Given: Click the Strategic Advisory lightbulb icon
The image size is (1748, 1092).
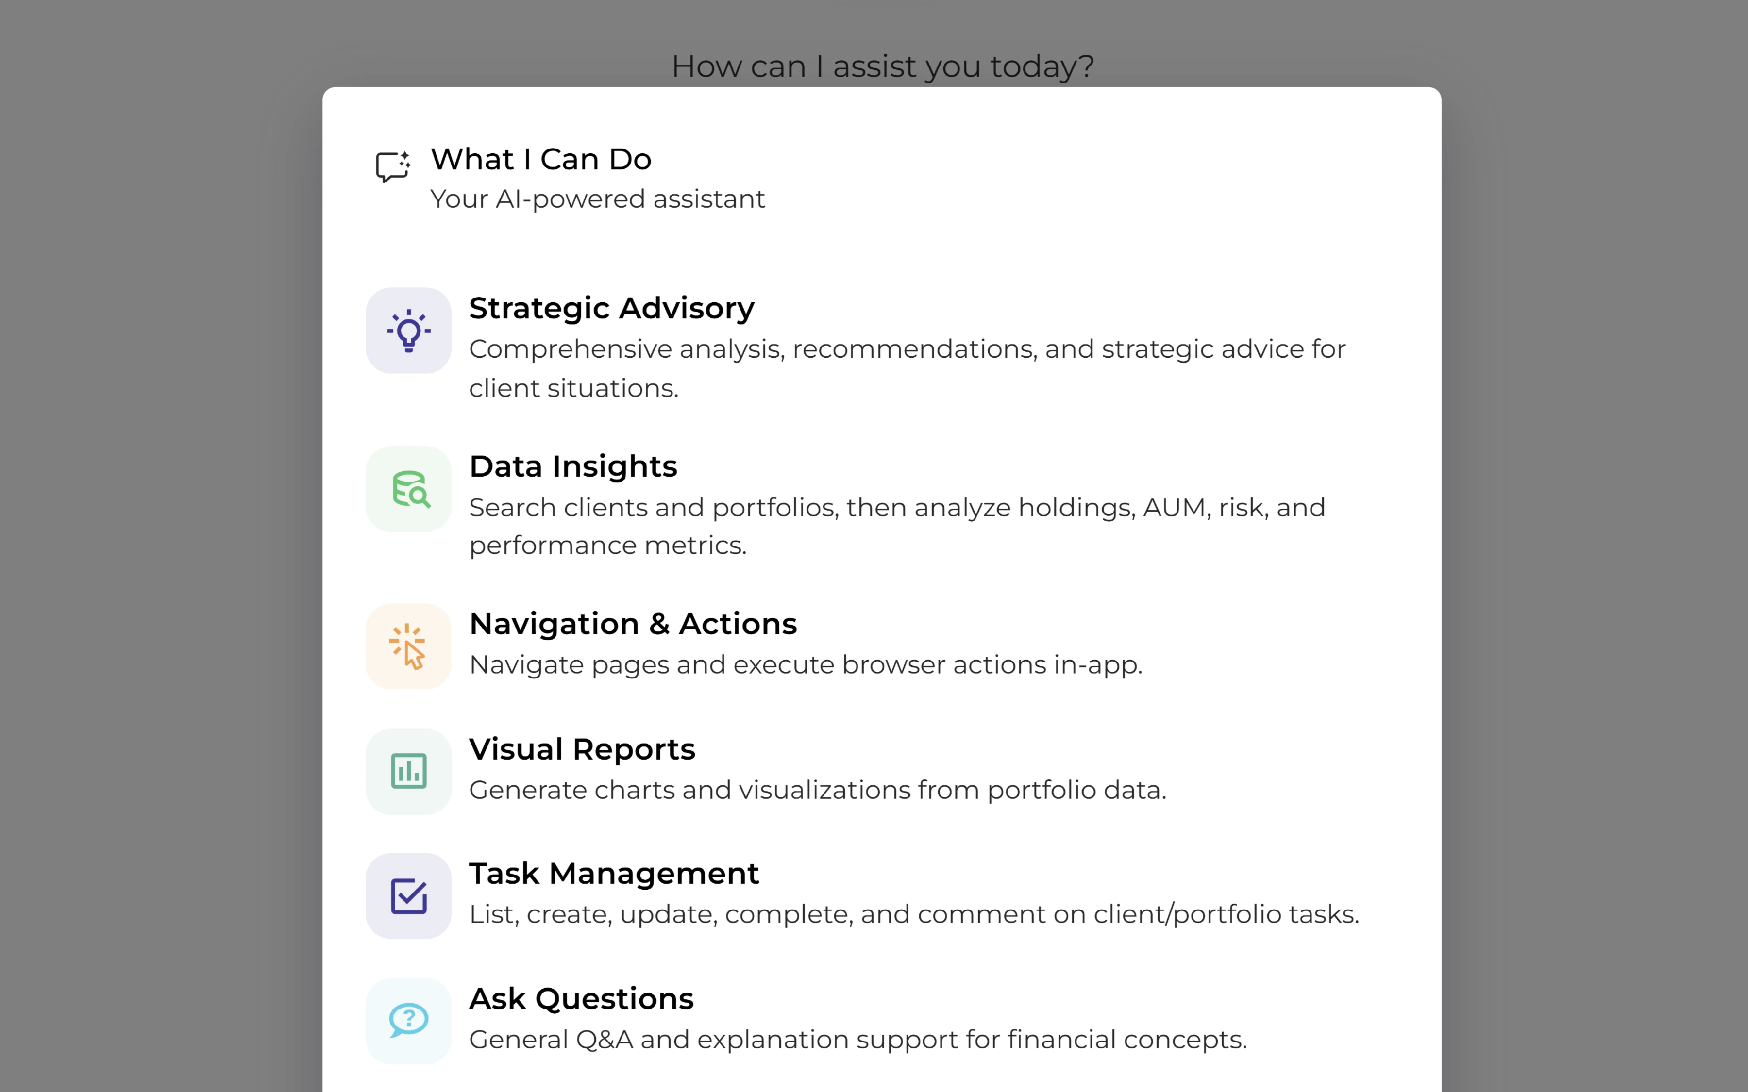Looking at the screenshot, I should (408, 330).
